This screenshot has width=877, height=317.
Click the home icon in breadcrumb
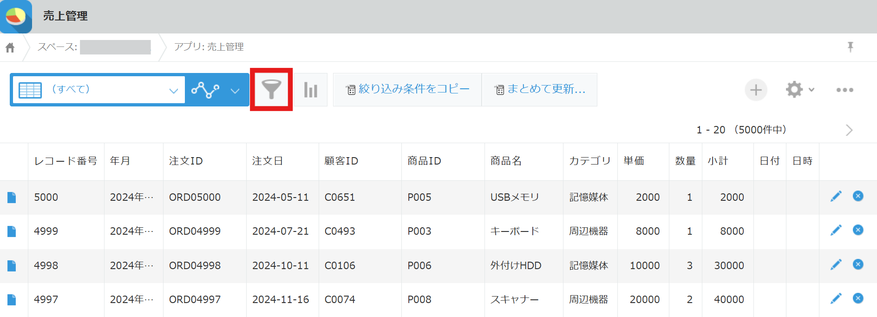click(x=10, y=47)
